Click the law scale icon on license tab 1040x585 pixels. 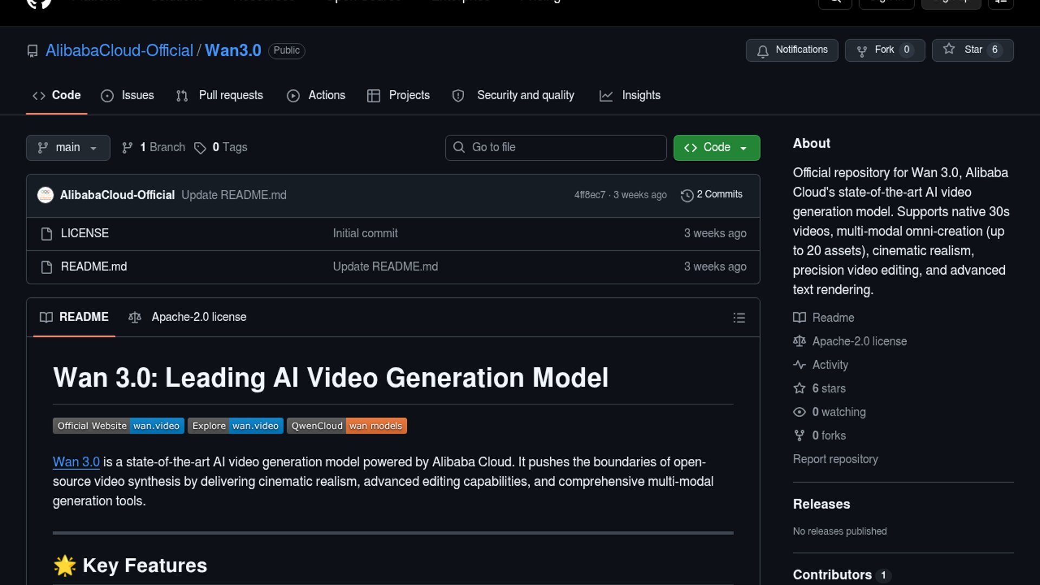click(135, 318)
